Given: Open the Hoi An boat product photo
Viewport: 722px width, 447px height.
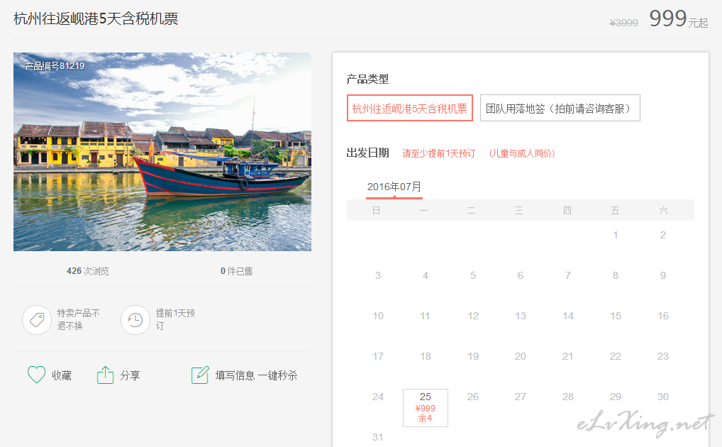Looking at the screenshot, I should tap(162, 152).
